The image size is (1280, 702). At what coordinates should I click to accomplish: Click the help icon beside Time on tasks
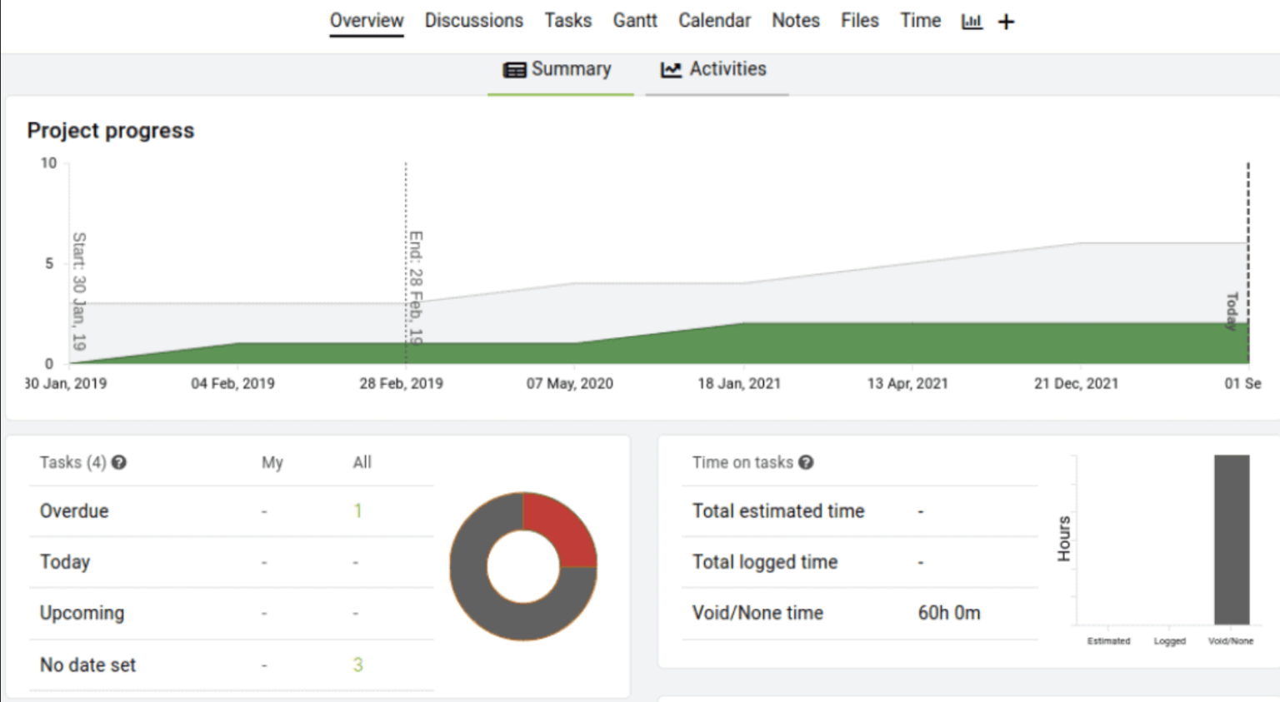(x=805, y=462)
